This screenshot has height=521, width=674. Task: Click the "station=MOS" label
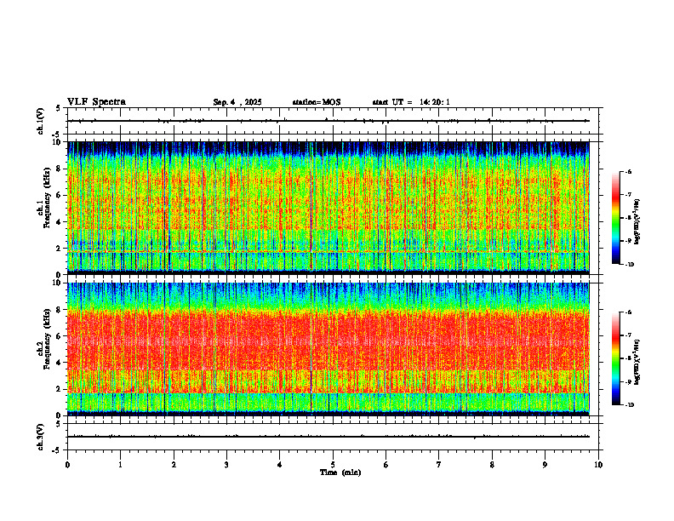pos(317,102)
